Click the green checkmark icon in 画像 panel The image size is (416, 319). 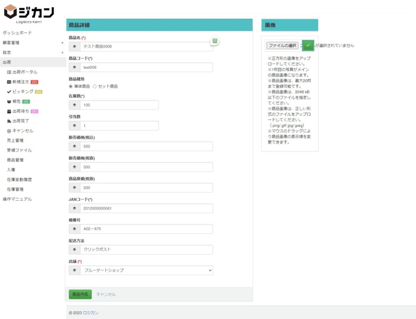coord(308,45)
